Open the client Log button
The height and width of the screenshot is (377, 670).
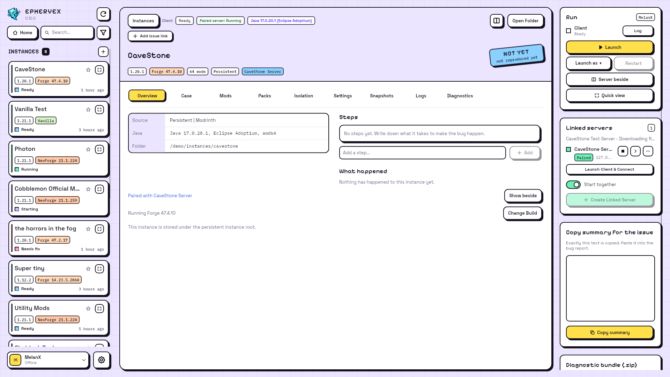tap(638, 31)
